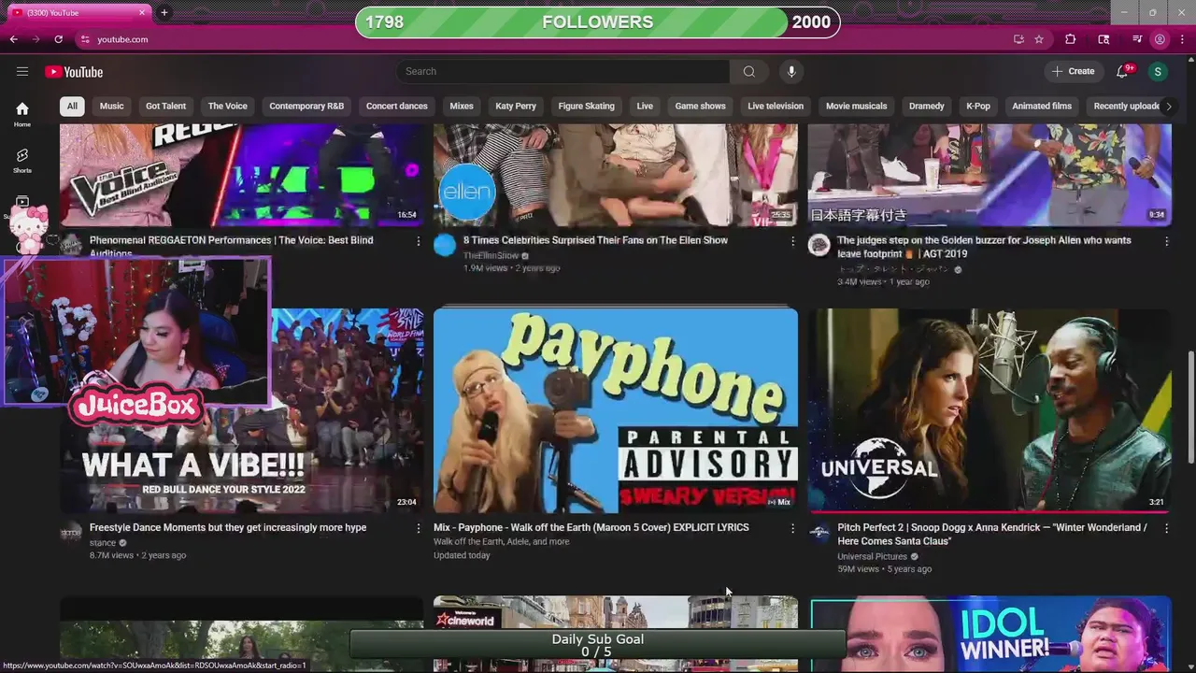Viewport: 1196px width, 673px height.
Task: Click the stance channel avatar
Action: pos(71,533)
